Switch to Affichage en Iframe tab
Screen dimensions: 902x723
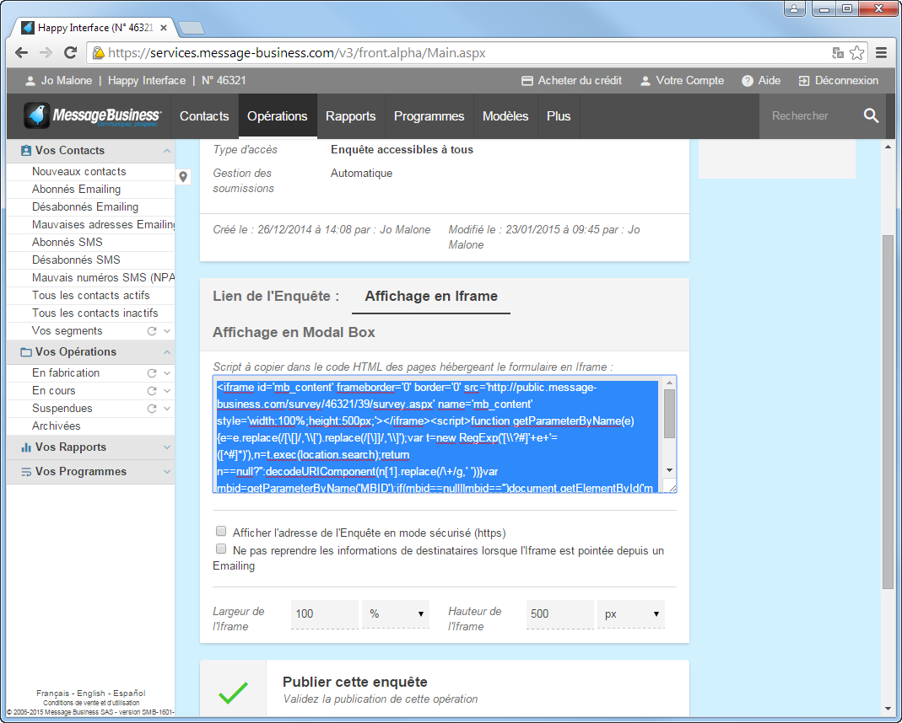430,297
